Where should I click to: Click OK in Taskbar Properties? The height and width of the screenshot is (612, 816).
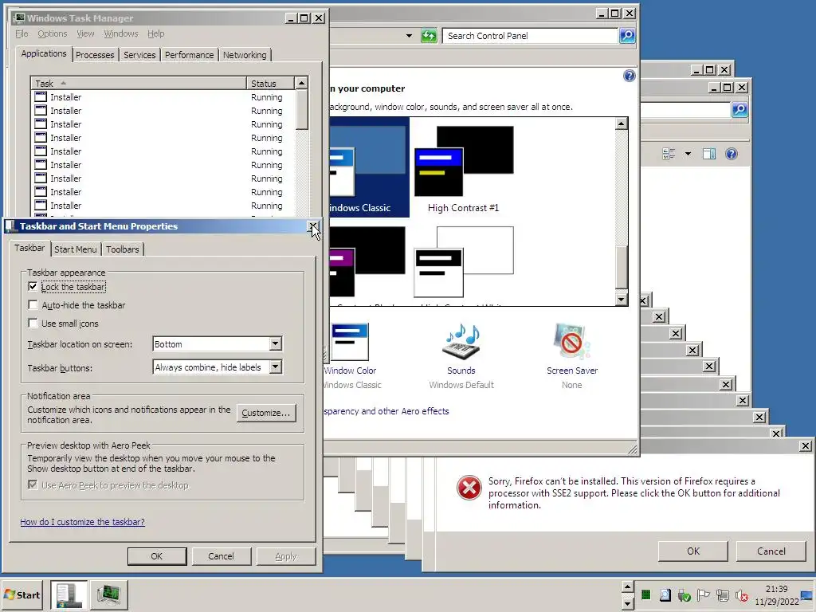click(157, 556)
